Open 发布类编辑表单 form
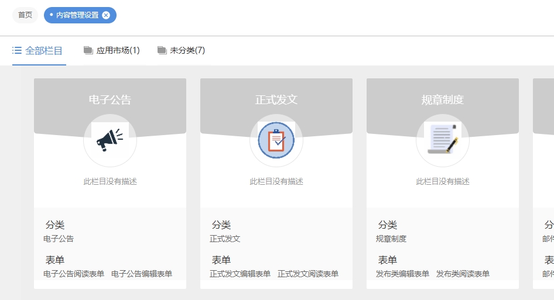Screen dimensions: 554x300 click(402, 274)
